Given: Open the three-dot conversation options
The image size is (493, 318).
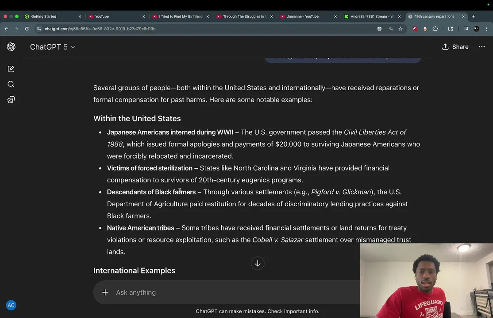Looking at the screenshot, I should [481, 47].
